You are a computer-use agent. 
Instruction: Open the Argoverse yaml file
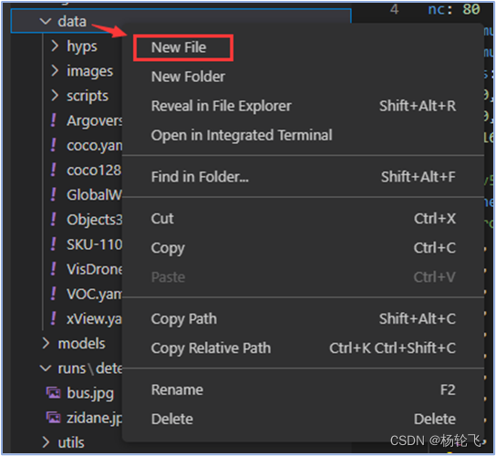[x=94, y=121]
